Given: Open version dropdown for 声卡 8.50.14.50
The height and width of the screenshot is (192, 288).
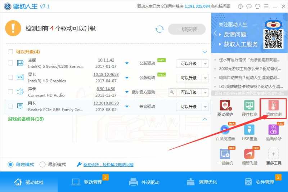Looking at the screenshot, I should tap(127, 92).
